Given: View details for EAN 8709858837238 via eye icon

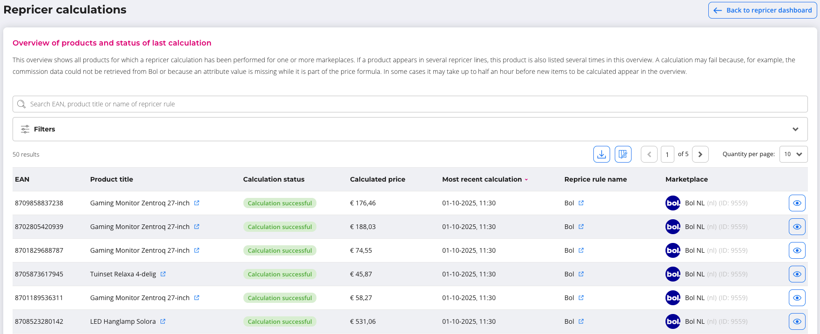Looking at the screenshot, I should click(797, 203).
